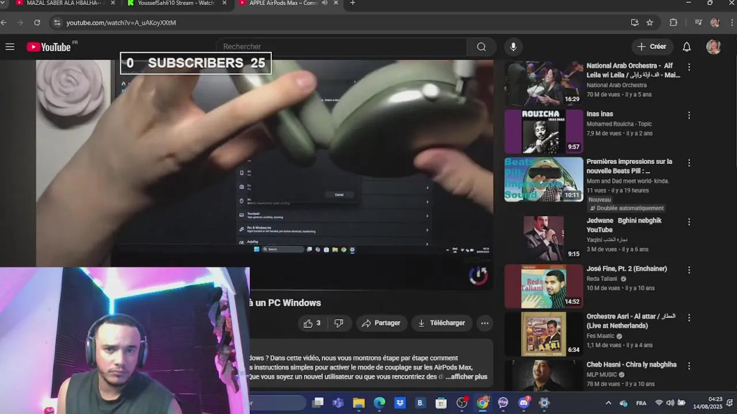Open OBS Studio from taskbar
The image size is (737, 414).
(462, 403)
